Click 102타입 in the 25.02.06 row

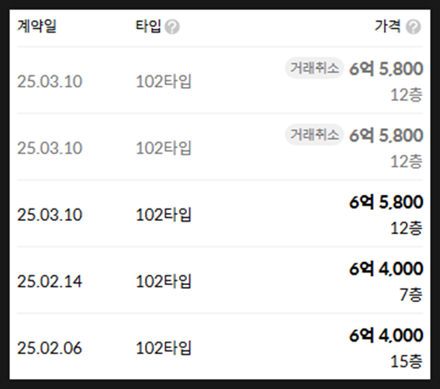[x=163, y=348]
